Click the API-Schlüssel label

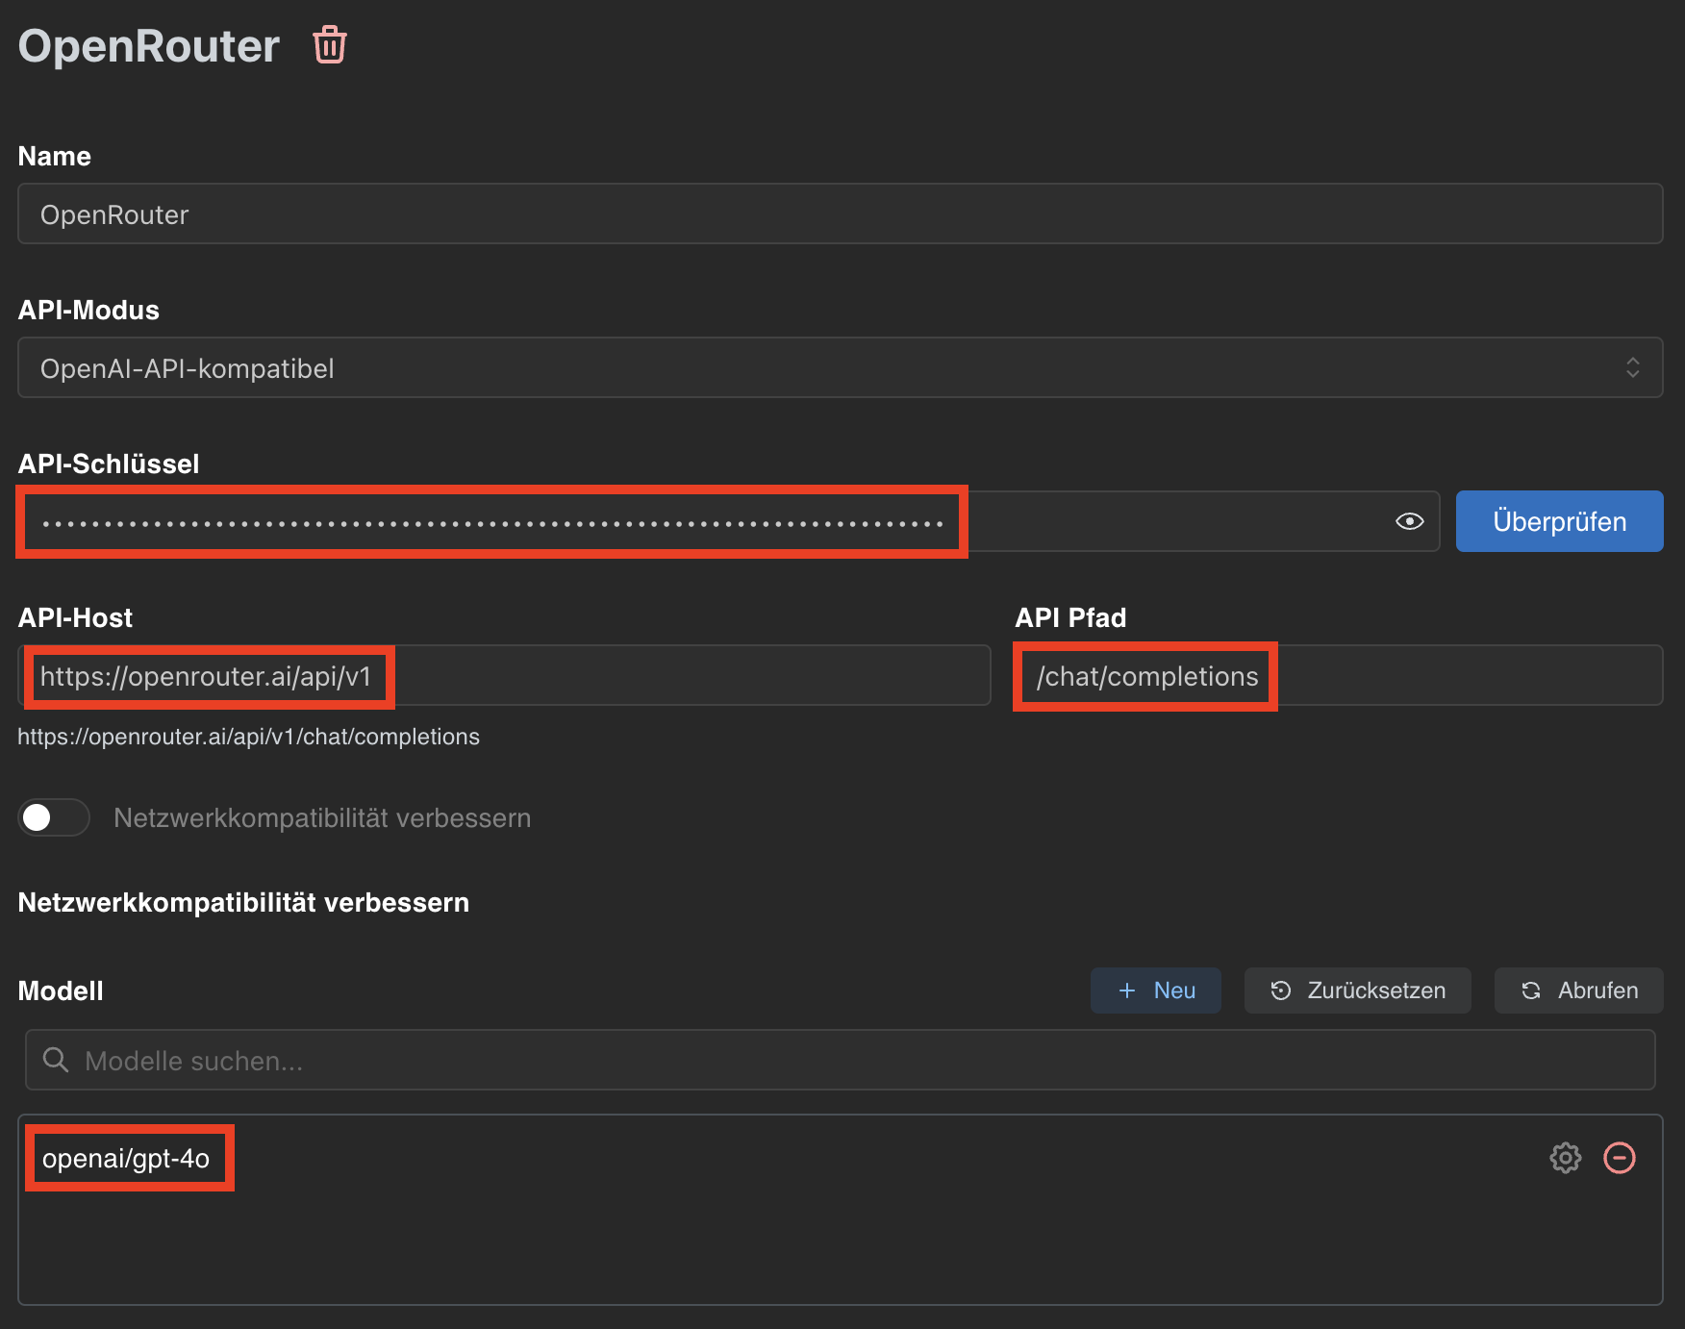109,464
